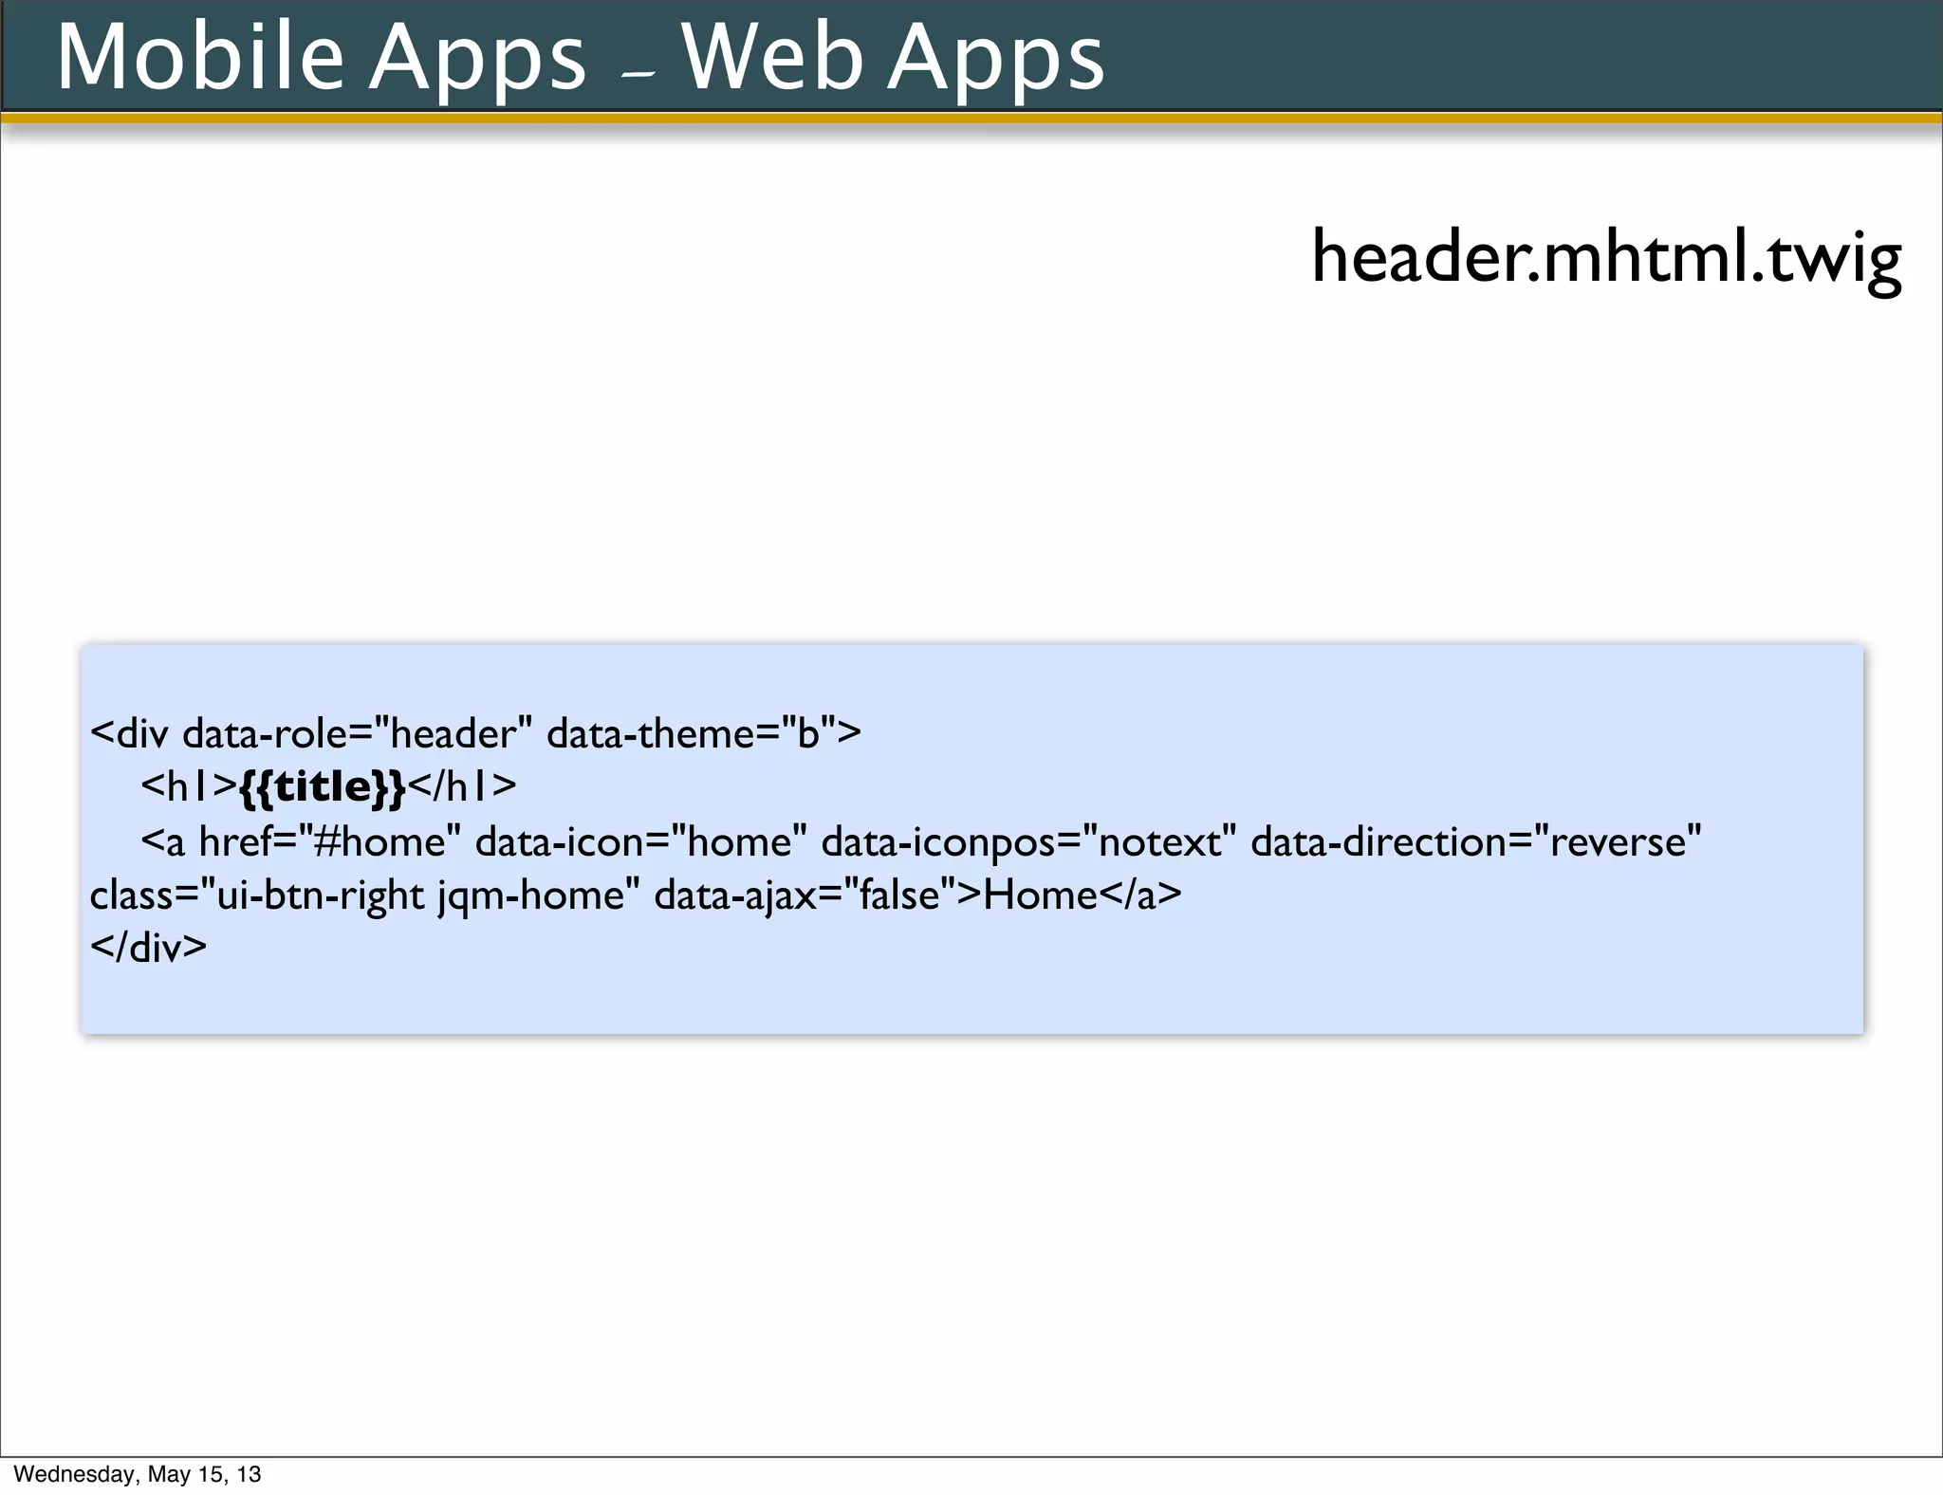Click the data-role="header" attribute
This screenshot has height=1495, width=1943.
(x=357, y=734)
